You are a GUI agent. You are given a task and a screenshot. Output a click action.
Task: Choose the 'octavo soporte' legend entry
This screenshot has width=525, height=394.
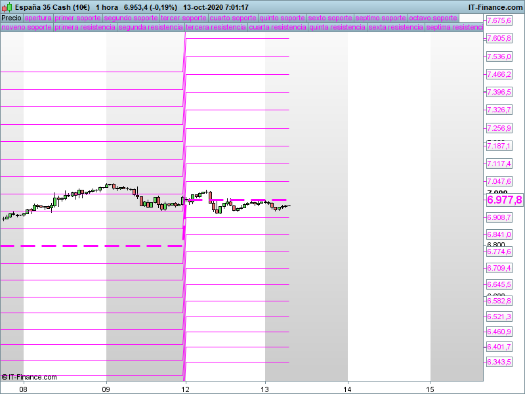(433, 18)
